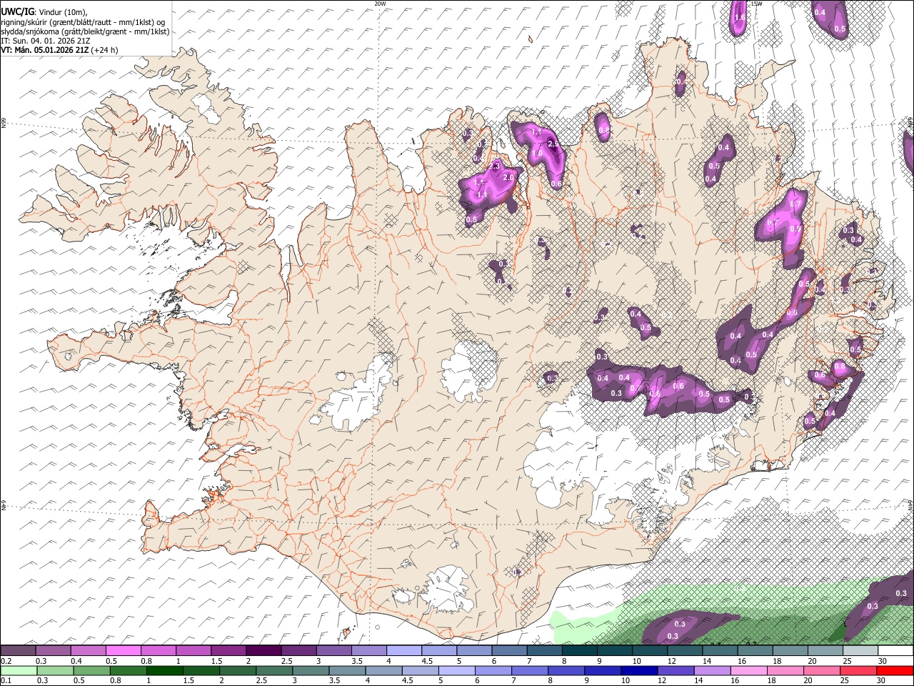Click the 1.0 snowfall value on the map

(x=537, y=154)
